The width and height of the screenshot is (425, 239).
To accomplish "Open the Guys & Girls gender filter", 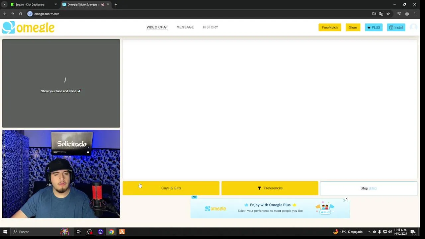I will click(x=171, y=188).
